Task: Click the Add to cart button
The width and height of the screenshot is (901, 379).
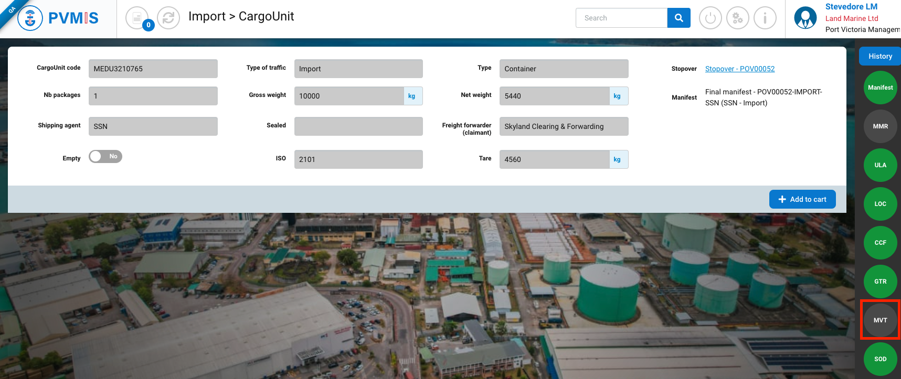Action: point(802,199)
